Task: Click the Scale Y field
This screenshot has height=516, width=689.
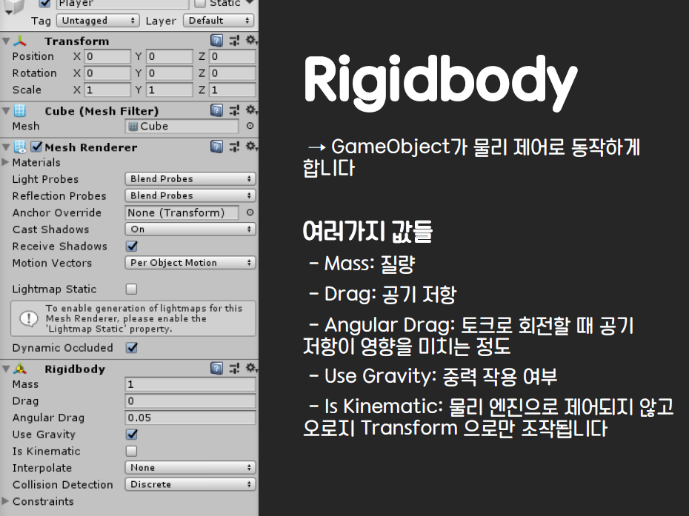Action: (x=170, y=90)
